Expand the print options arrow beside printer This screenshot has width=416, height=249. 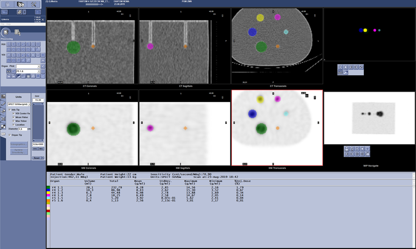[25, 12]
